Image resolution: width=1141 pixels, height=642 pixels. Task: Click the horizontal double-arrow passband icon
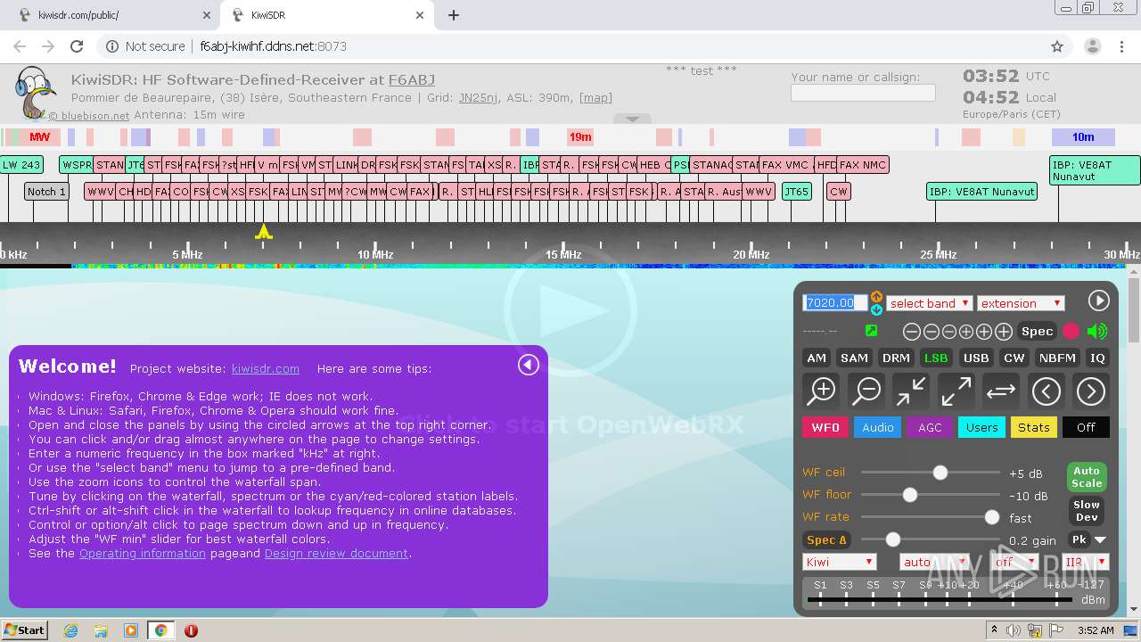[1000, 391]
